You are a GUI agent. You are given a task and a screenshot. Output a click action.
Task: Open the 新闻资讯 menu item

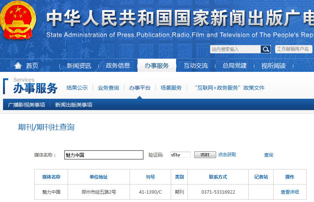coord(79,65)
